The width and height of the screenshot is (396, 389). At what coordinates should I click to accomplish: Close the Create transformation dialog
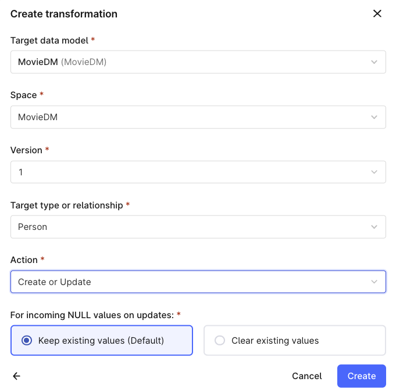tap(377, 13)
